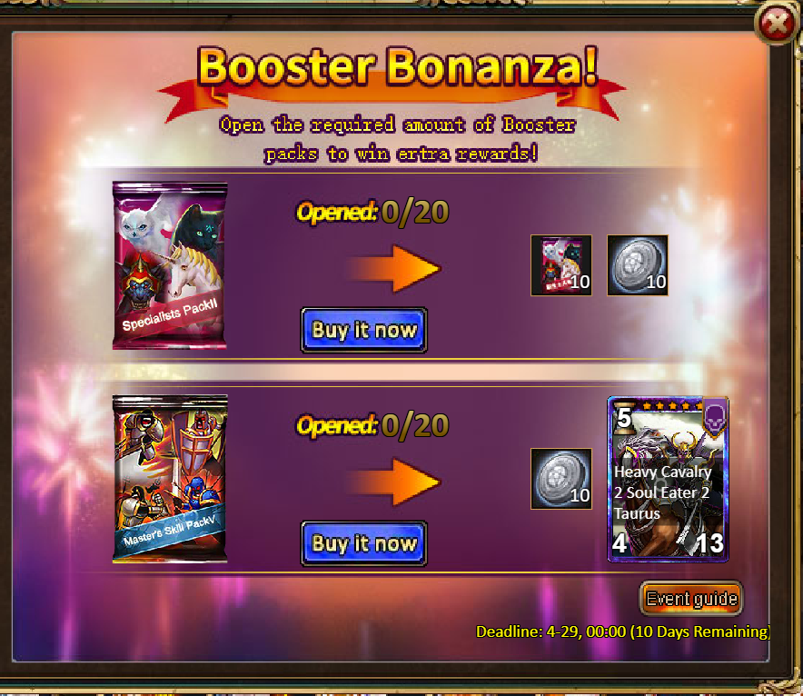
Task: Select the Master's Skill Pack V image
Action: click(170, 479)
